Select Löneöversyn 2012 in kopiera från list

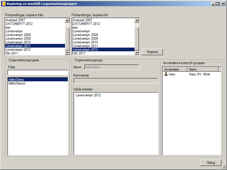35,50
